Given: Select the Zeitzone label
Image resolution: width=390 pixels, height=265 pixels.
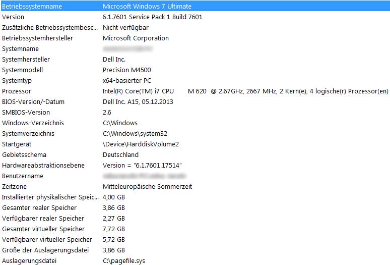Looking at the screenshot, I should point(14,187).
